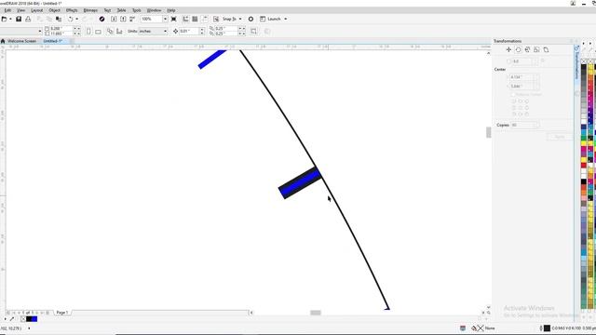Open the View menu
The height and width of the screenshot is (335, 596).
[20, 10]
